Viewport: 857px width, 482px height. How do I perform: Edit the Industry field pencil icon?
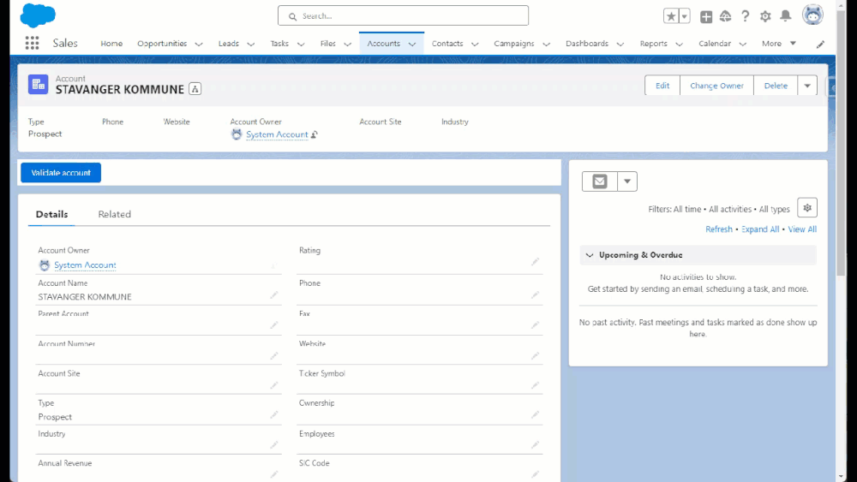(x=274, y=445)
